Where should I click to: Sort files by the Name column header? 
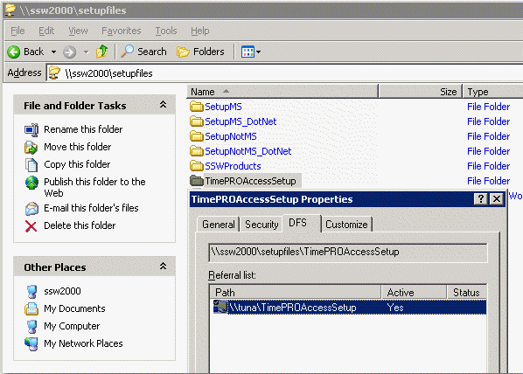tap(282, 92)
